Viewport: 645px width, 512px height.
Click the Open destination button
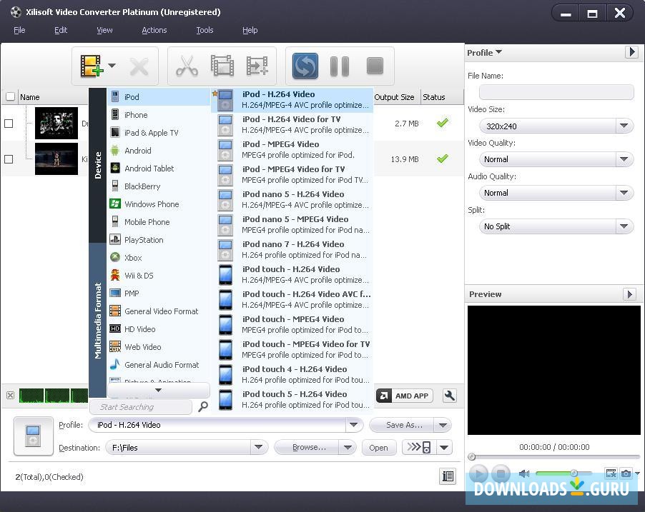point(379,447)
